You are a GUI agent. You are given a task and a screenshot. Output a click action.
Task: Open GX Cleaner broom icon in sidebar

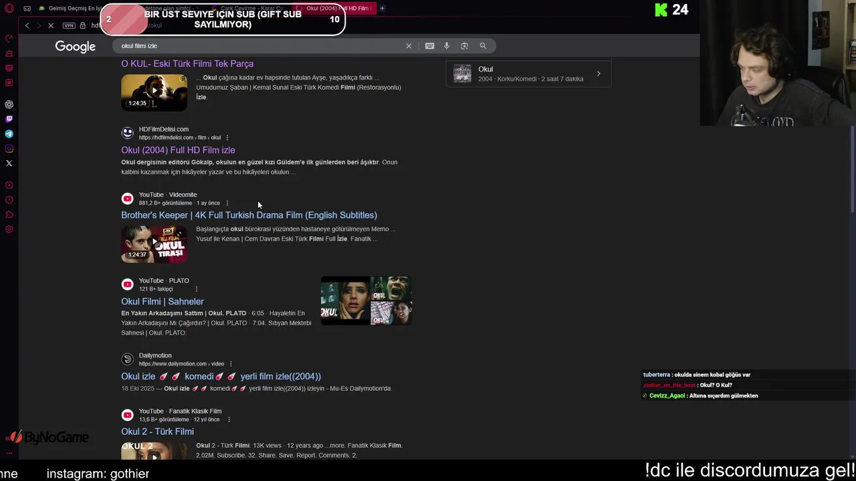(x=9, y=53)
